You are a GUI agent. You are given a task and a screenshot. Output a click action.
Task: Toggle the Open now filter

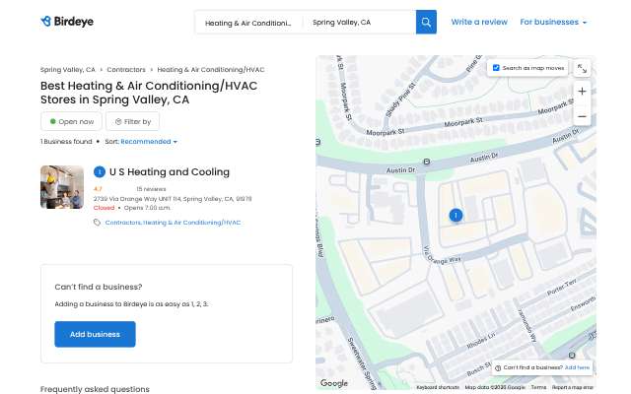71,121
